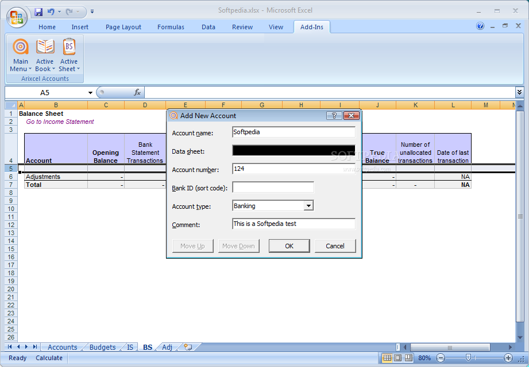Open the Data ribbon tab
This screenshot has width=529, height=367.
208,27
